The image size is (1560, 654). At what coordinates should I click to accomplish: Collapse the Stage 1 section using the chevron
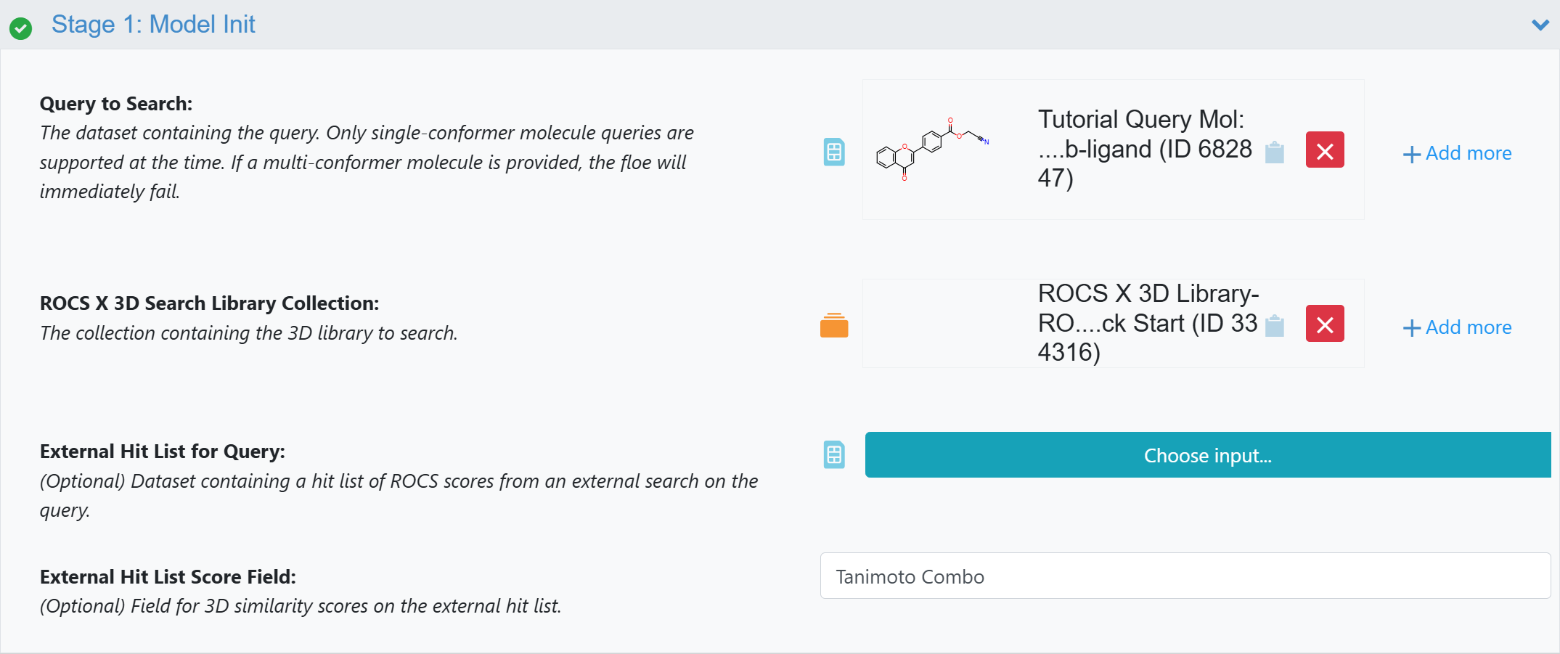tap(1540, 25)
